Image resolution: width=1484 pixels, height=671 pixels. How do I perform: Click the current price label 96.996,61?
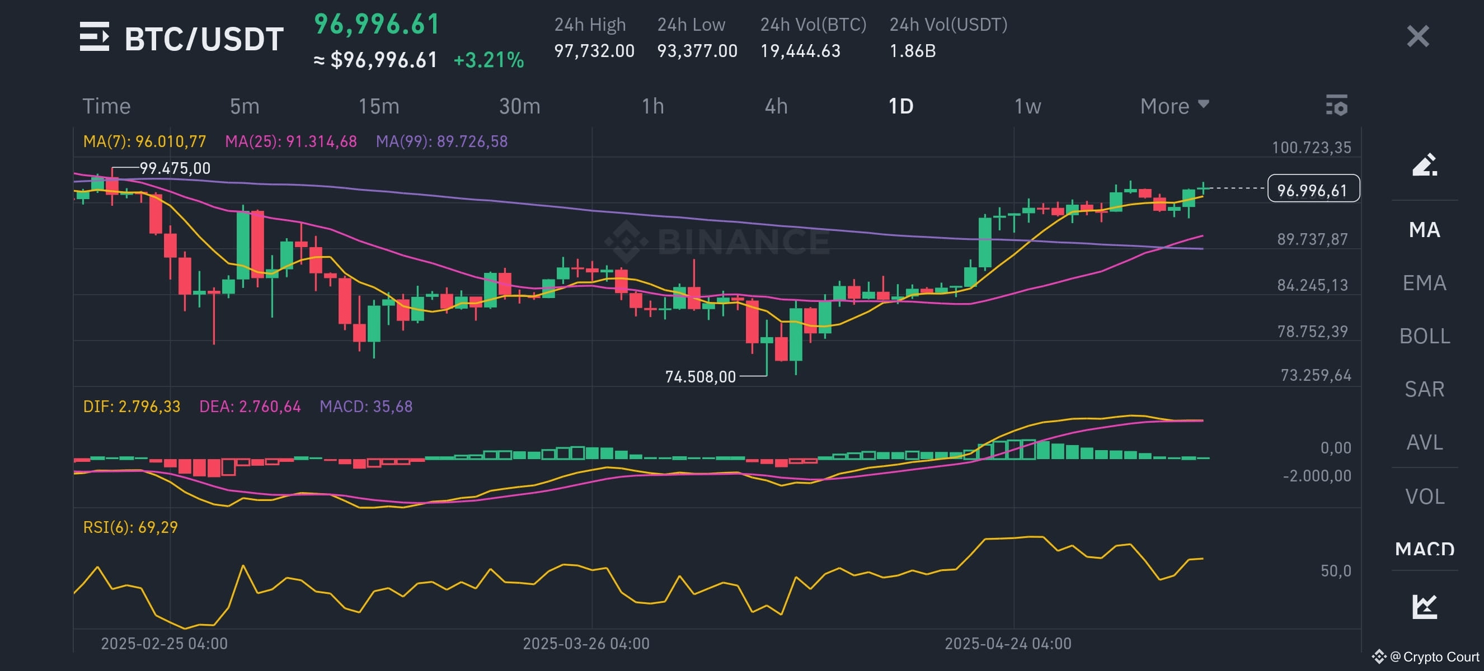(1313, 190)
